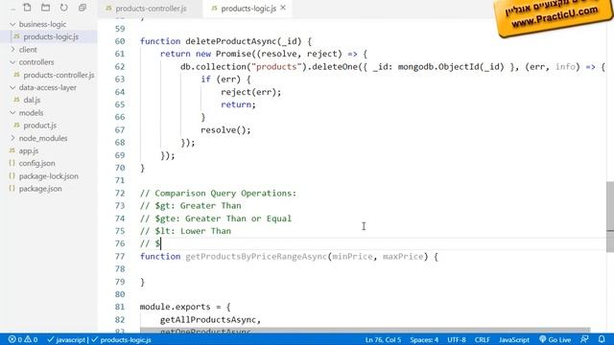Click the "// $gte: Greater Than or Equal" comment
Viewport: 614px width, 345px height.
[x=216, y=218]
